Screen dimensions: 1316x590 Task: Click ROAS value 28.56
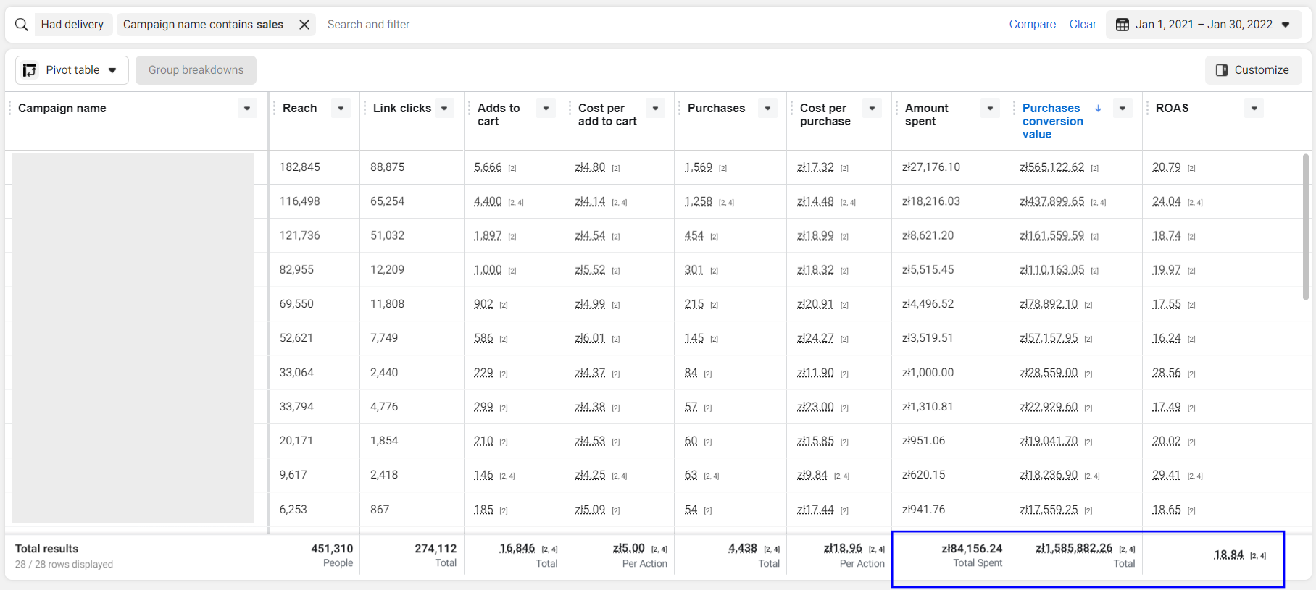1167,373
